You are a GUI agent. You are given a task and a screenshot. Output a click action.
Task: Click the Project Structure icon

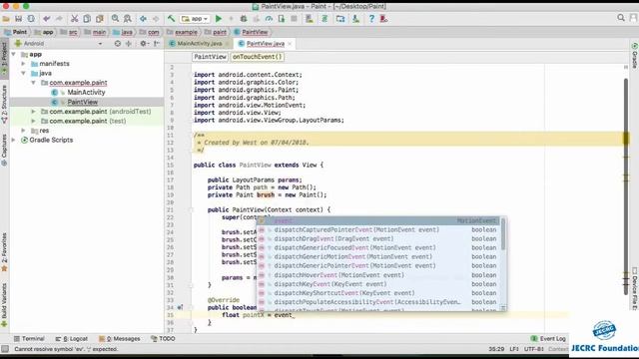pos(340,19)
